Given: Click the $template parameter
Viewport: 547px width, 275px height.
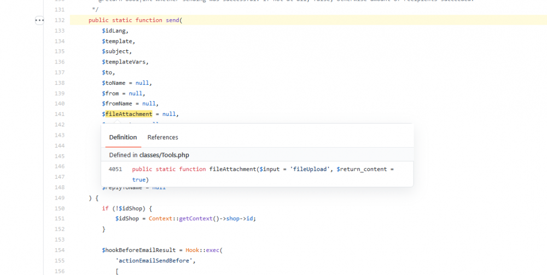Looking at the screenshot, I should pyautogui.click(x=117, y=41).
